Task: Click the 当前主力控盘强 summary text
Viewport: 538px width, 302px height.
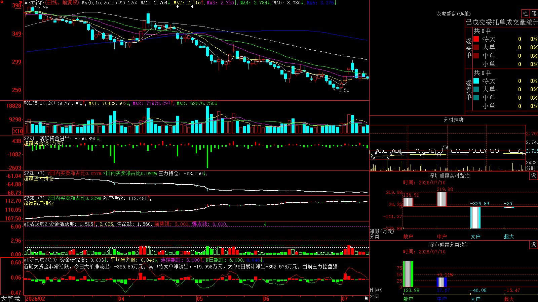Action: point(320,266)
